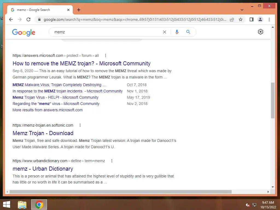The image size is (280, 210).
Task: Click the vertical scrollbar thumb
Action: click(273, 100)
